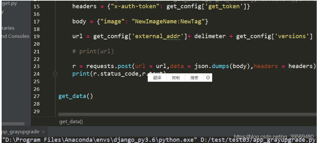317x143 pixels.
Task: Click r.status_code in the print statement
Action: [x=116, y=74]
